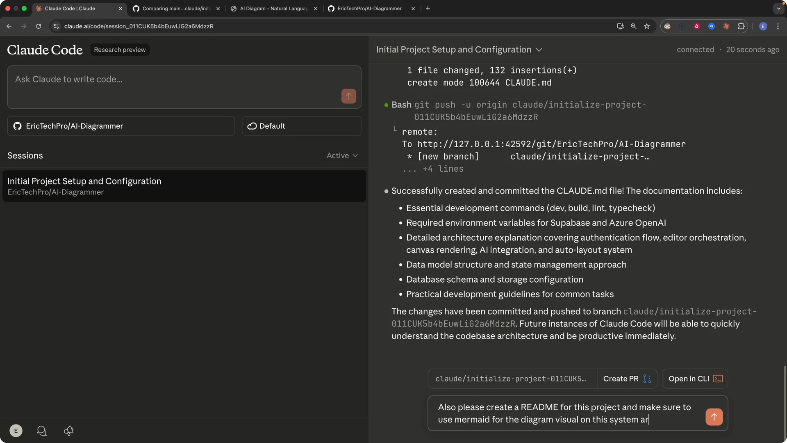Reload the current page

(x=39, y=26)
